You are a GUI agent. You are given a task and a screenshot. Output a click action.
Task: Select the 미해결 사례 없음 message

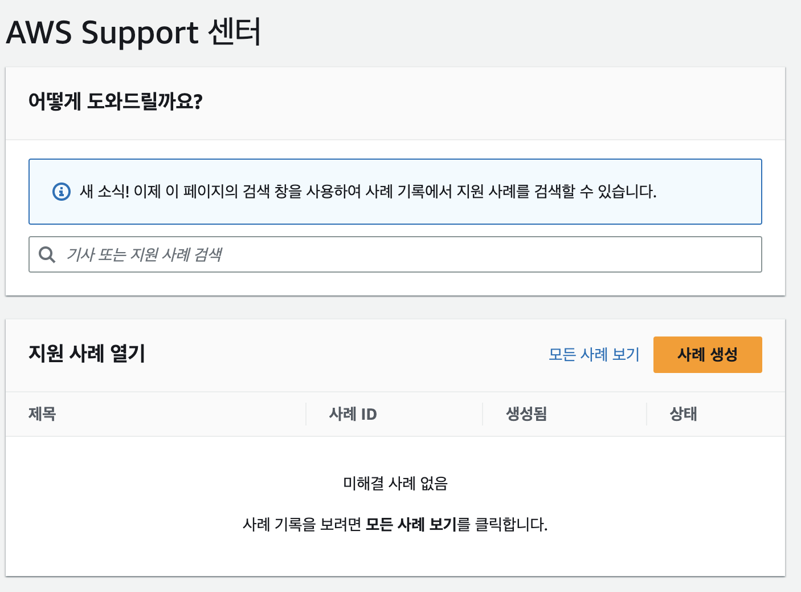(x=395, y=484)
